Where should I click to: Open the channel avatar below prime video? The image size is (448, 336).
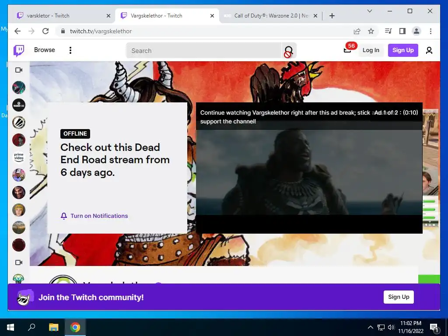(x=18, y=175)
